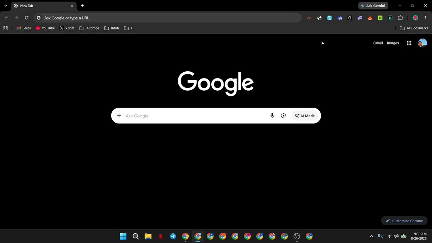432x243 pixels.
Task: Open the x.com bookmark
Action: pyautogui.click(x=67, y=28)
